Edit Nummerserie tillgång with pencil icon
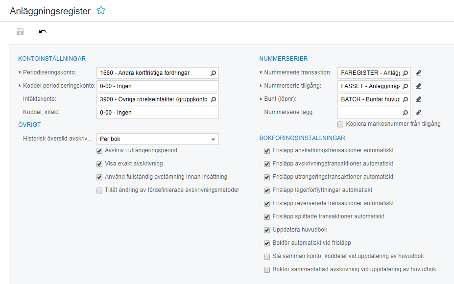The image size is (454, 284). (x=418, y=86)
